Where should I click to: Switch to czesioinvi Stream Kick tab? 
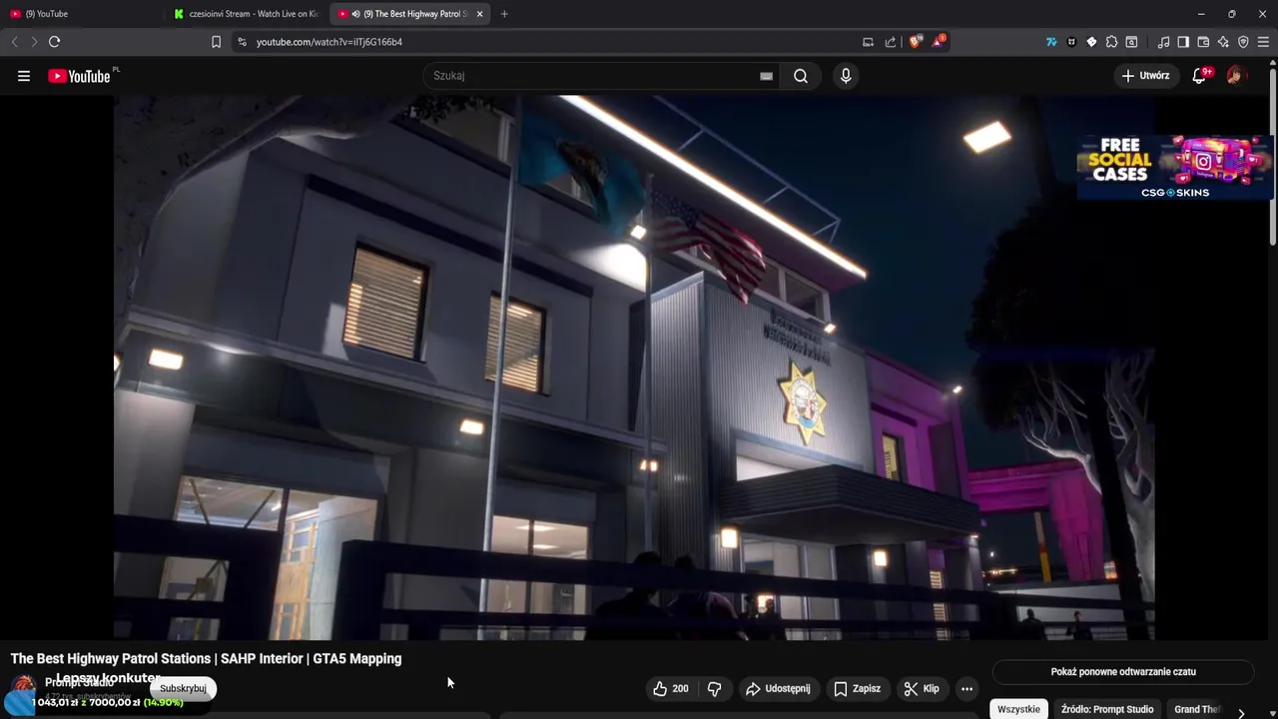pos(246,14)
